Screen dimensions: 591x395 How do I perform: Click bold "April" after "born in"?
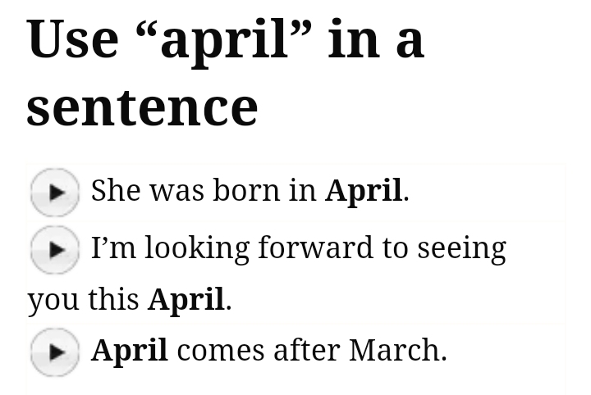pyautogui.click(x=364, y=191)
